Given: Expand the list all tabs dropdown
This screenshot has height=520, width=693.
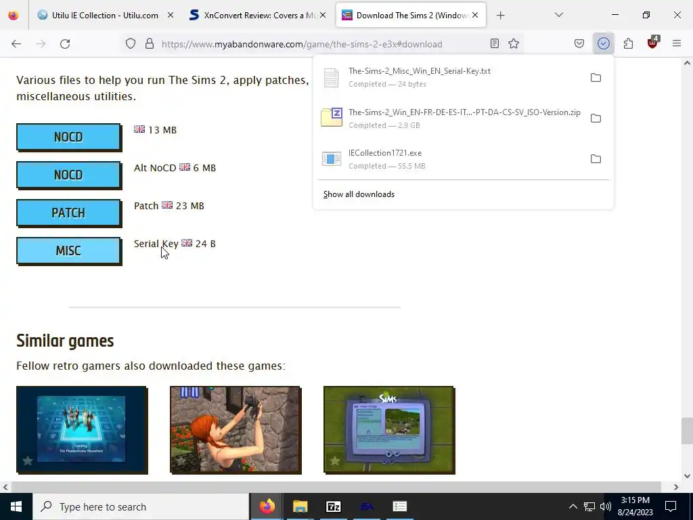Looking at the screenshot, I should tap(559, 15).
